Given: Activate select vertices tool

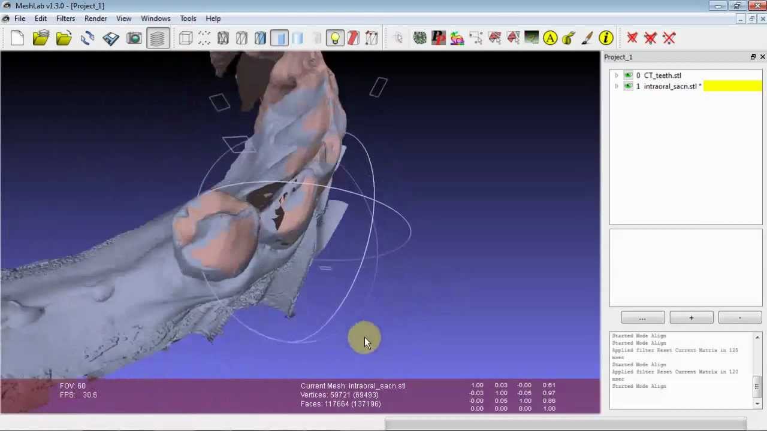Looking at the screenshot, I should point(476,38).
